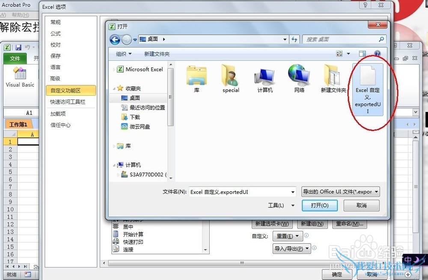The height and width of the screenshot is (280, 428).
Task: Expand the S3A9770D002 drive node
Action: coord(118,175)
